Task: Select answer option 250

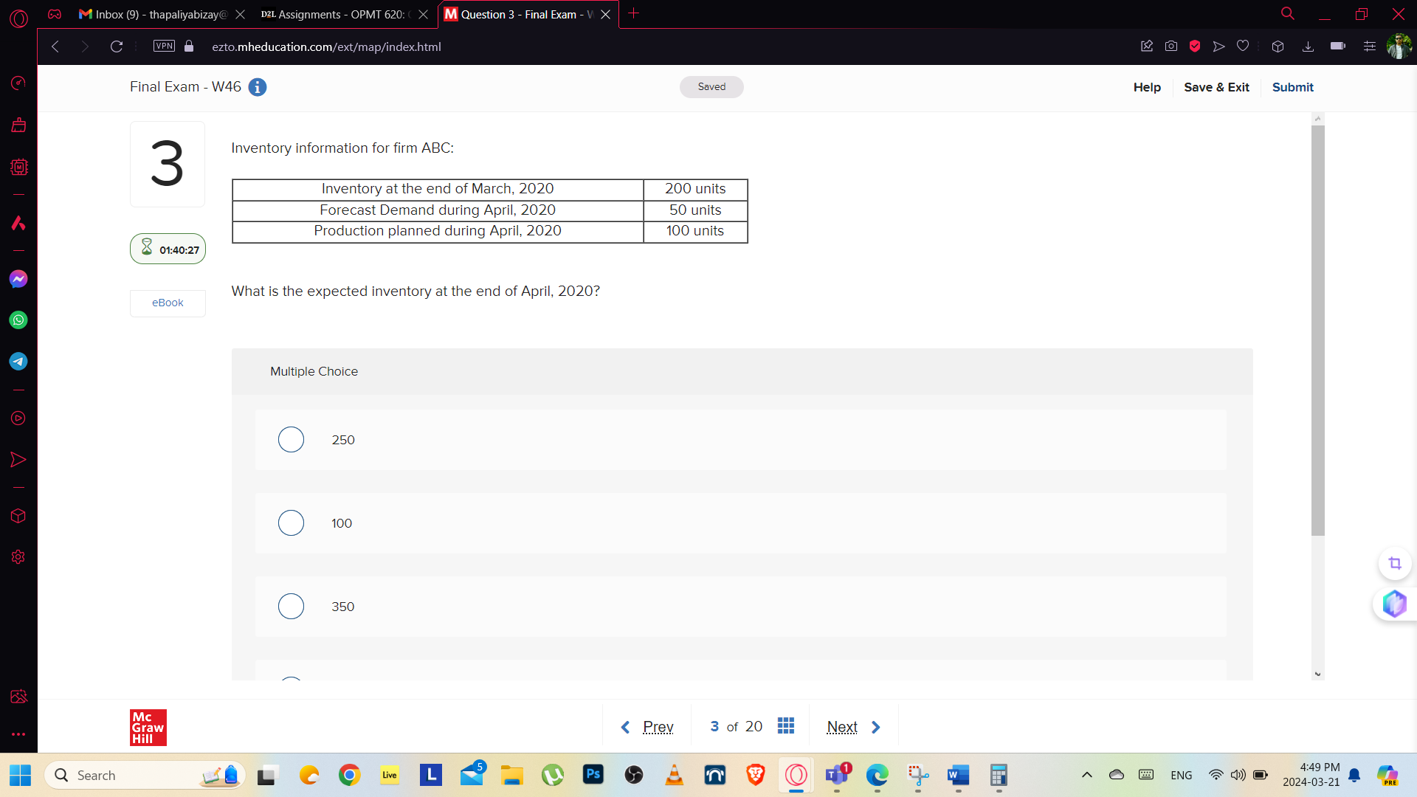Action: 291,440
